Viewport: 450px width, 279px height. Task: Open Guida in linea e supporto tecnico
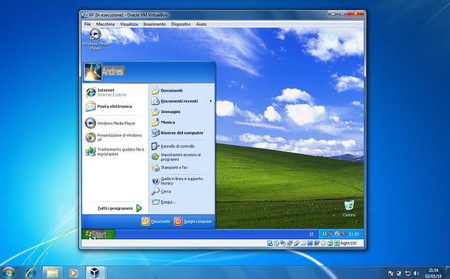pyautogui.click(x=177, y=181)
